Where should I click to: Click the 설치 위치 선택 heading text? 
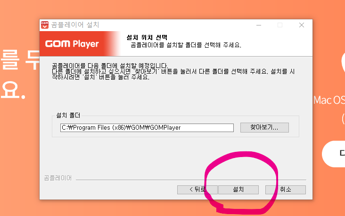[x=147, y=37]
